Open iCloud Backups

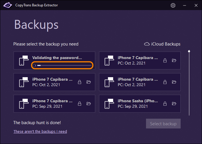point(162,44)
